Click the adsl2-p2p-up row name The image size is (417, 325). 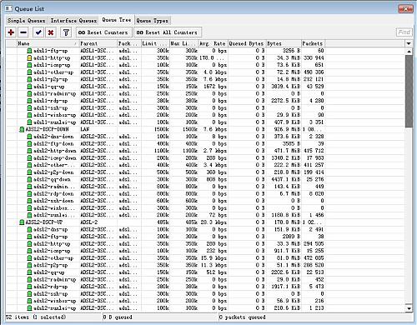click(x=51, y=265)
